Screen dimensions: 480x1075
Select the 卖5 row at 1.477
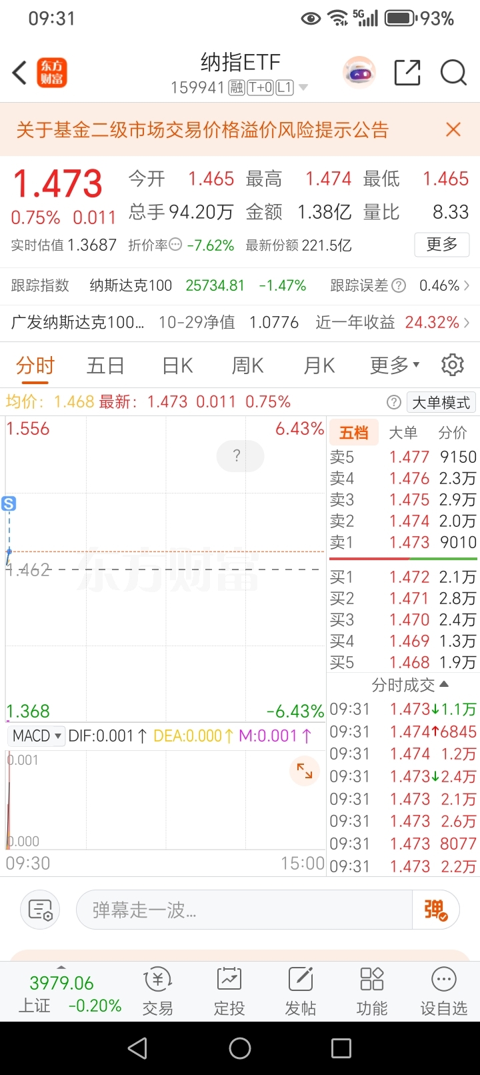click(x=403, y=457)
